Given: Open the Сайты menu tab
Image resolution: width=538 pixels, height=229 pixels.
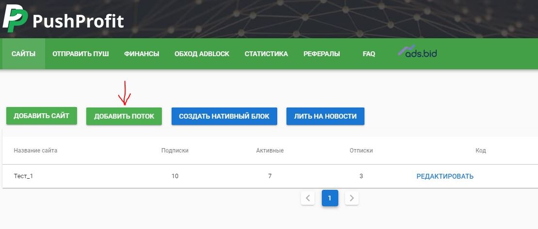Looking at the screenshot, I should click(23, 54).
